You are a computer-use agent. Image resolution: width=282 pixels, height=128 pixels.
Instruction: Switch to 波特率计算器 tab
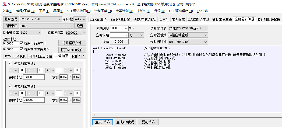tap(222, 20)
